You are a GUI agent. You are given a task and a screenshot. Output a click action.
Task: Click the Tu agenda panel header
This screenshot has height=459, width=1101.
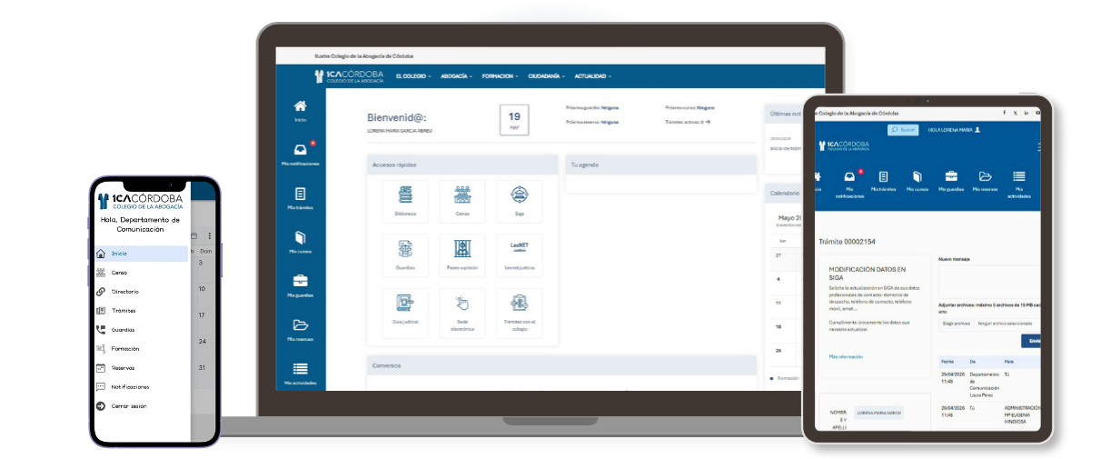pos(660,165)
